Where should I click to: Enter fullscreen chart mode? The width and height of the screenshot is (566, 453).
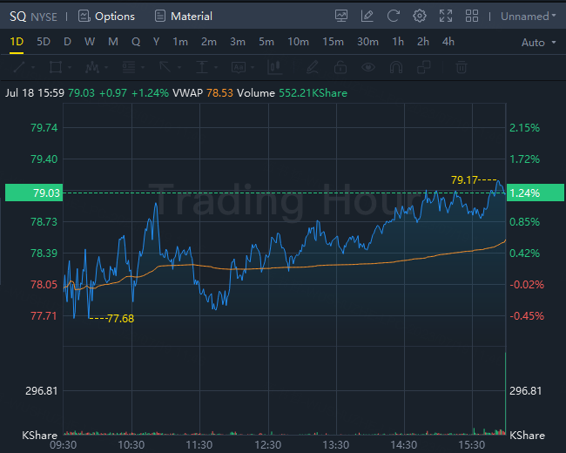tap(446, 16)
